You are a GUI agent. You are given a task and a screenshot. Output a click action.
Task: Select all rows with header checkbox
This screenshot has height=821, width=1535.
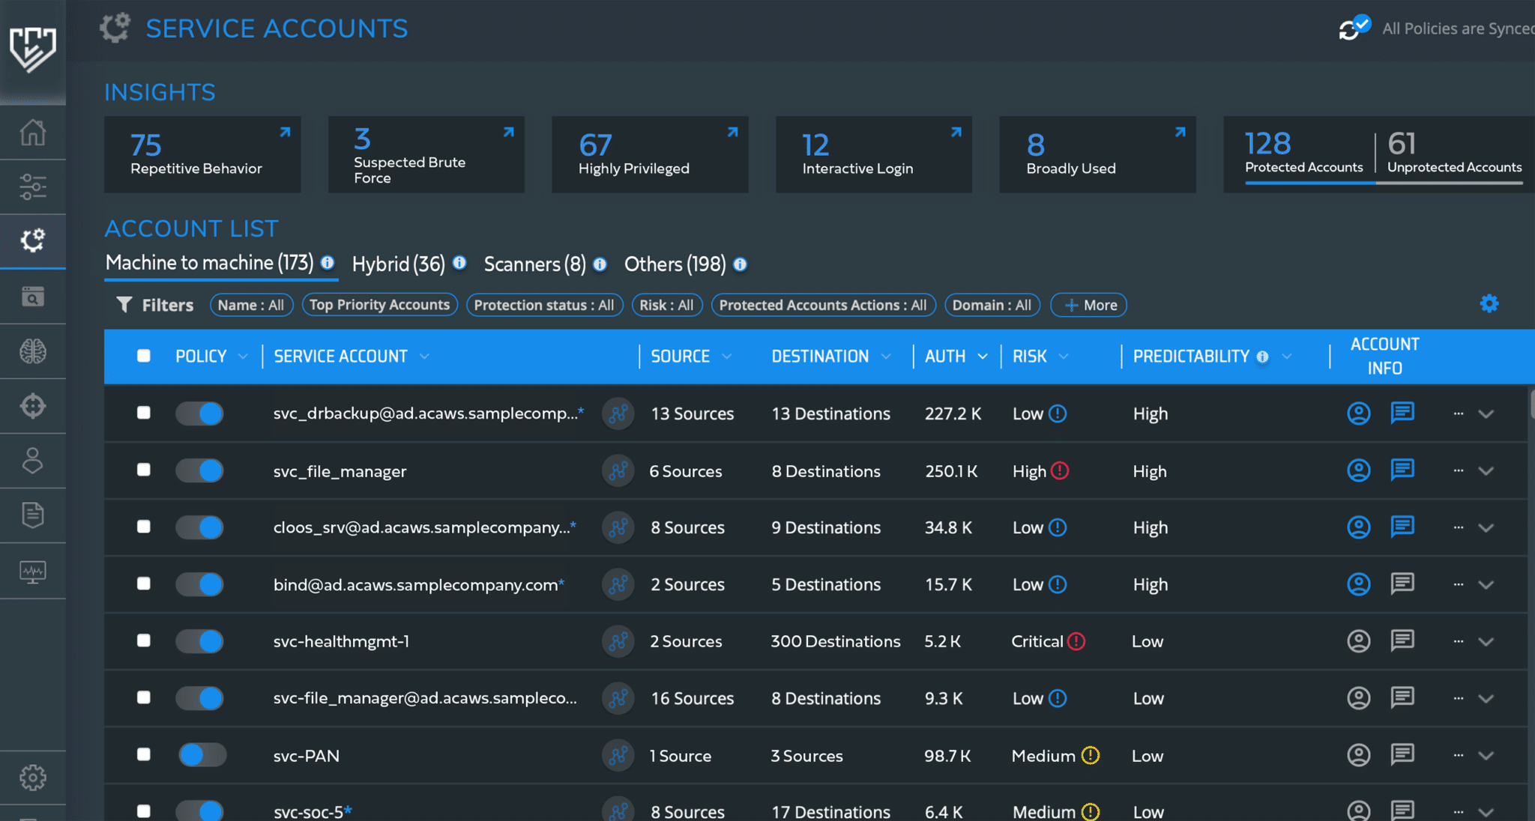click(x=144, y=356)
